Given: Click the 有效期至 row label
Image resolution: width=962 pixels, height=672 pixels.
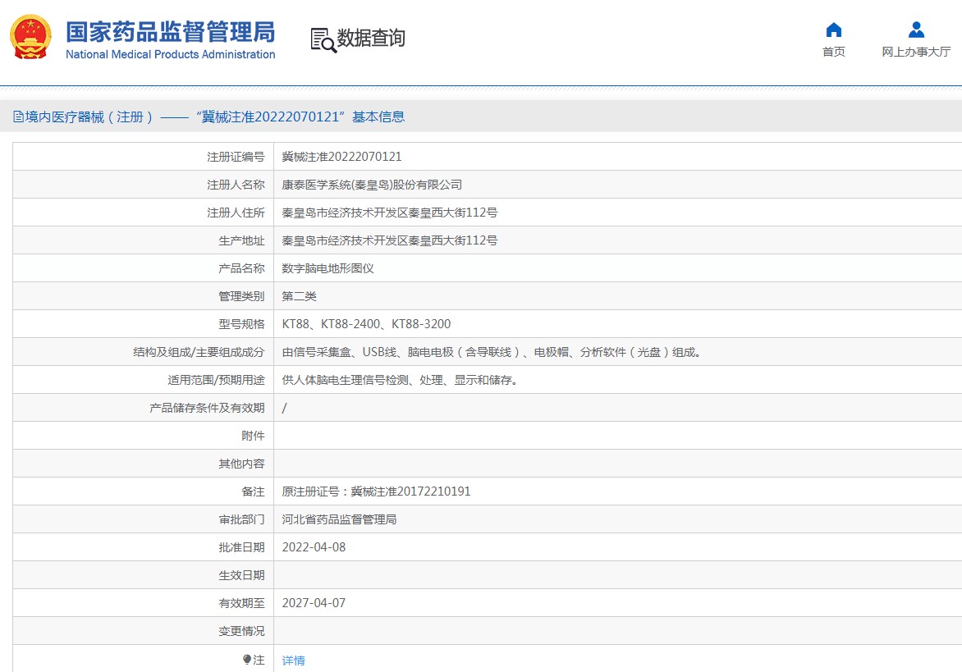Looking at the screenshot, I should tap(241, 603).
